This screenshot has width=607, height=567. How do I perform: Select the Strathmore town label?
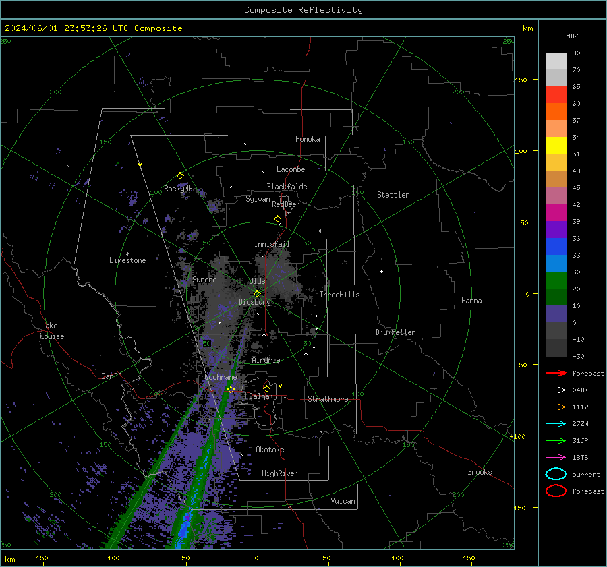328,399
